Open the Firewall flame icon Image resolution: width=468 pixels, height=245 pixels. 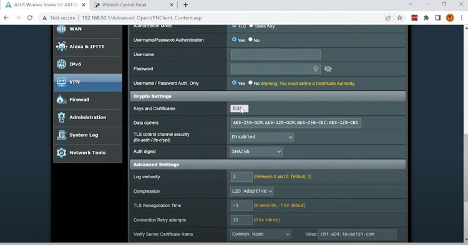62,100
